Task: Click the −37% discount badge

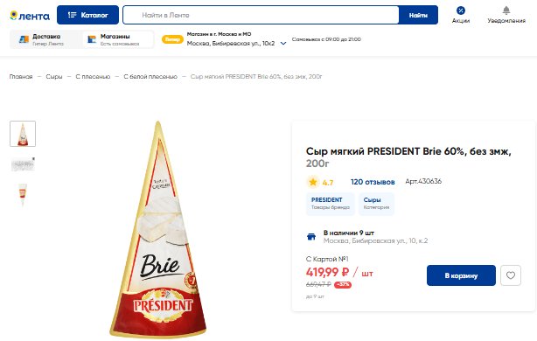Action: (x=343, y=284)
